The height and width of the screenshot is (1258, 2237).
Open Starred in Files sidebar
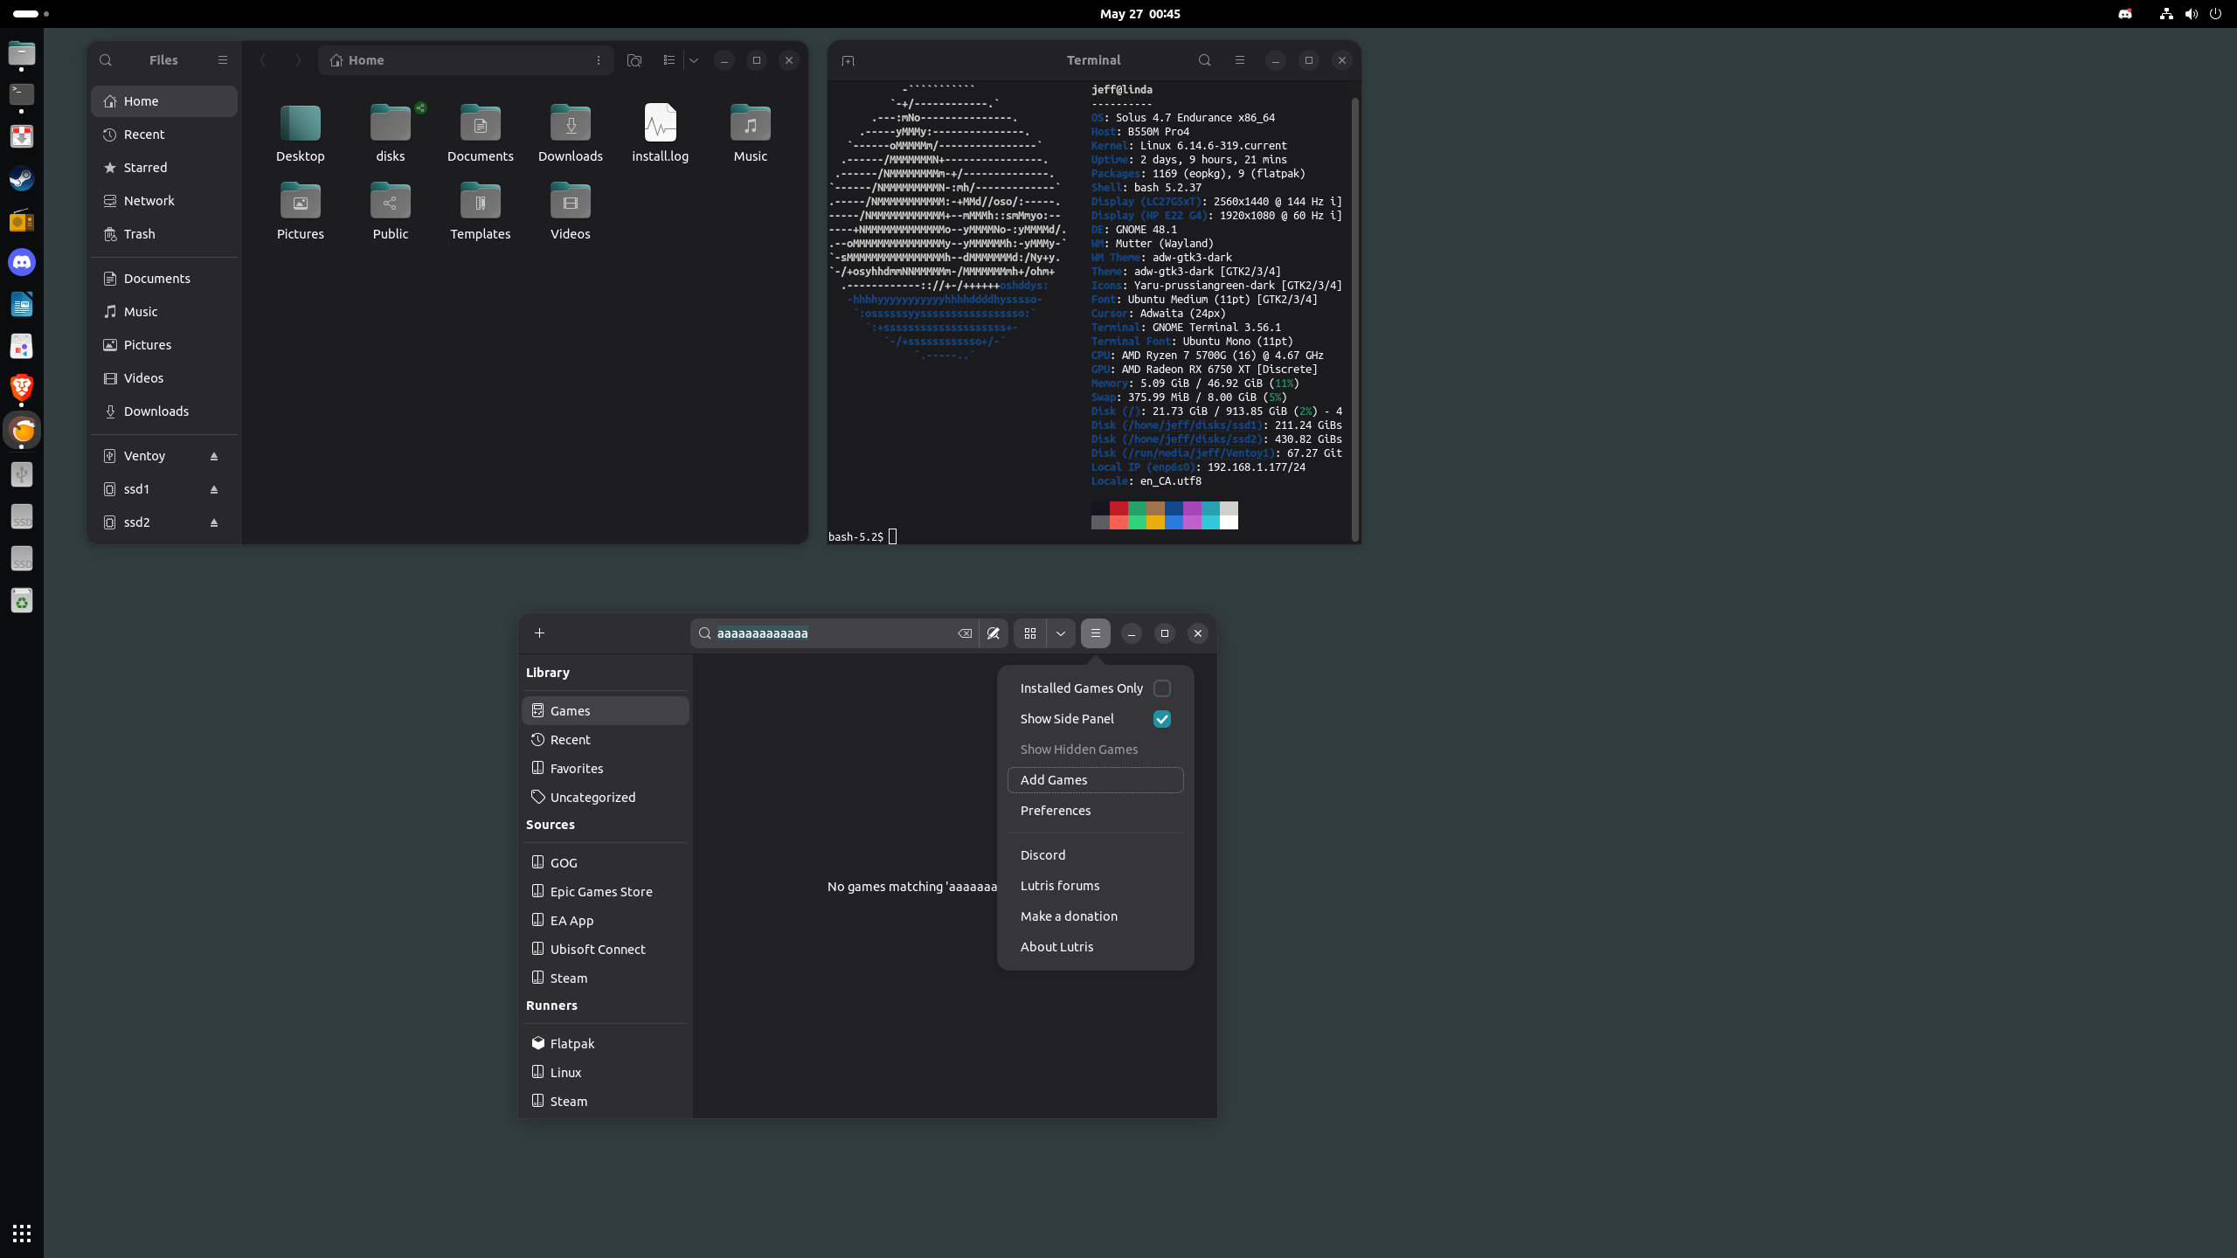[164, 168]
